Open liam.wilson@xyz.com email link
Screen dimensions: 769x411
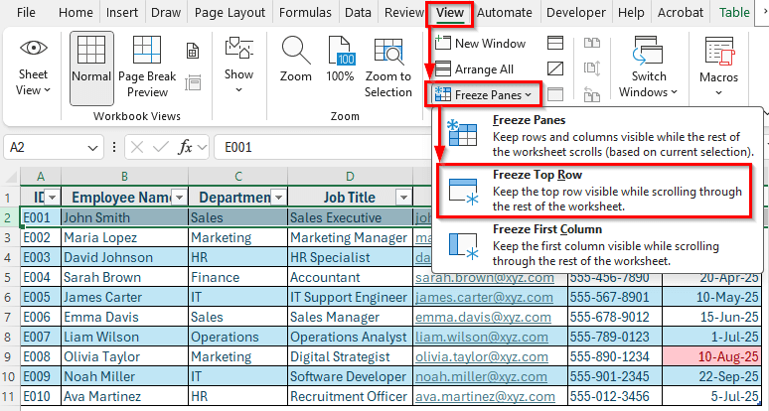(x=482, y=337)
